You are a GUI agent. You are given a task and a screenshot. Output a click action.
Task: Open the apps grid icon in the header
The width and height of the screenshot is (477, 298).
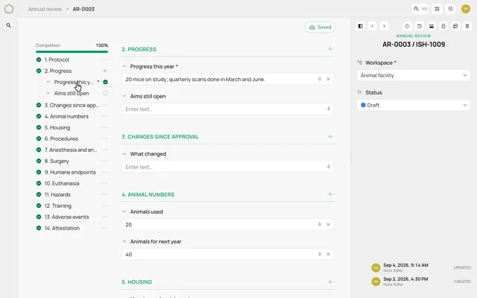(437, 9)
